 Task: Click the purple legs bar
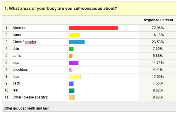[74, 63]
